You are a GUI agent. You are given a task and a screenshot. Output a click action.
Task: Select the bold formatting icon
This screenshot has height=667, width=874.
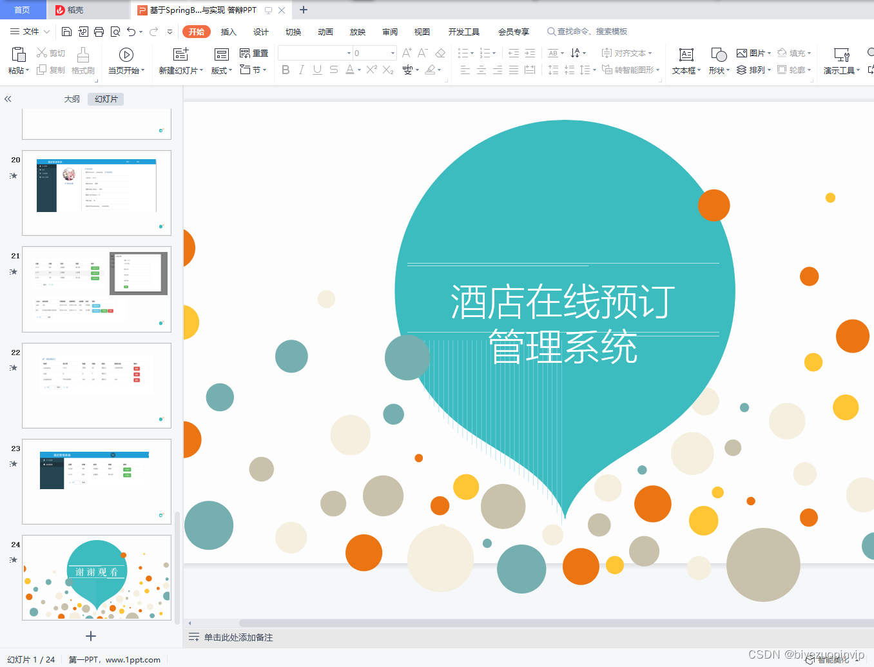[286, 70]
